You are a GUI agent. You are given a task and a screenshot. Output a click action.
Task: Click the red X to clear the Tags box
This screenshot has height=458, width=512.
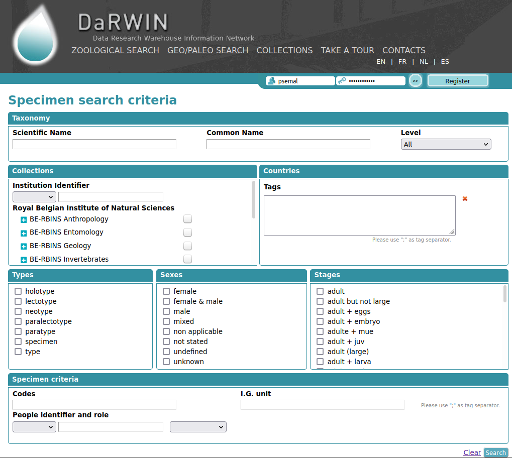pyautogui.click(x=465, y=199)
